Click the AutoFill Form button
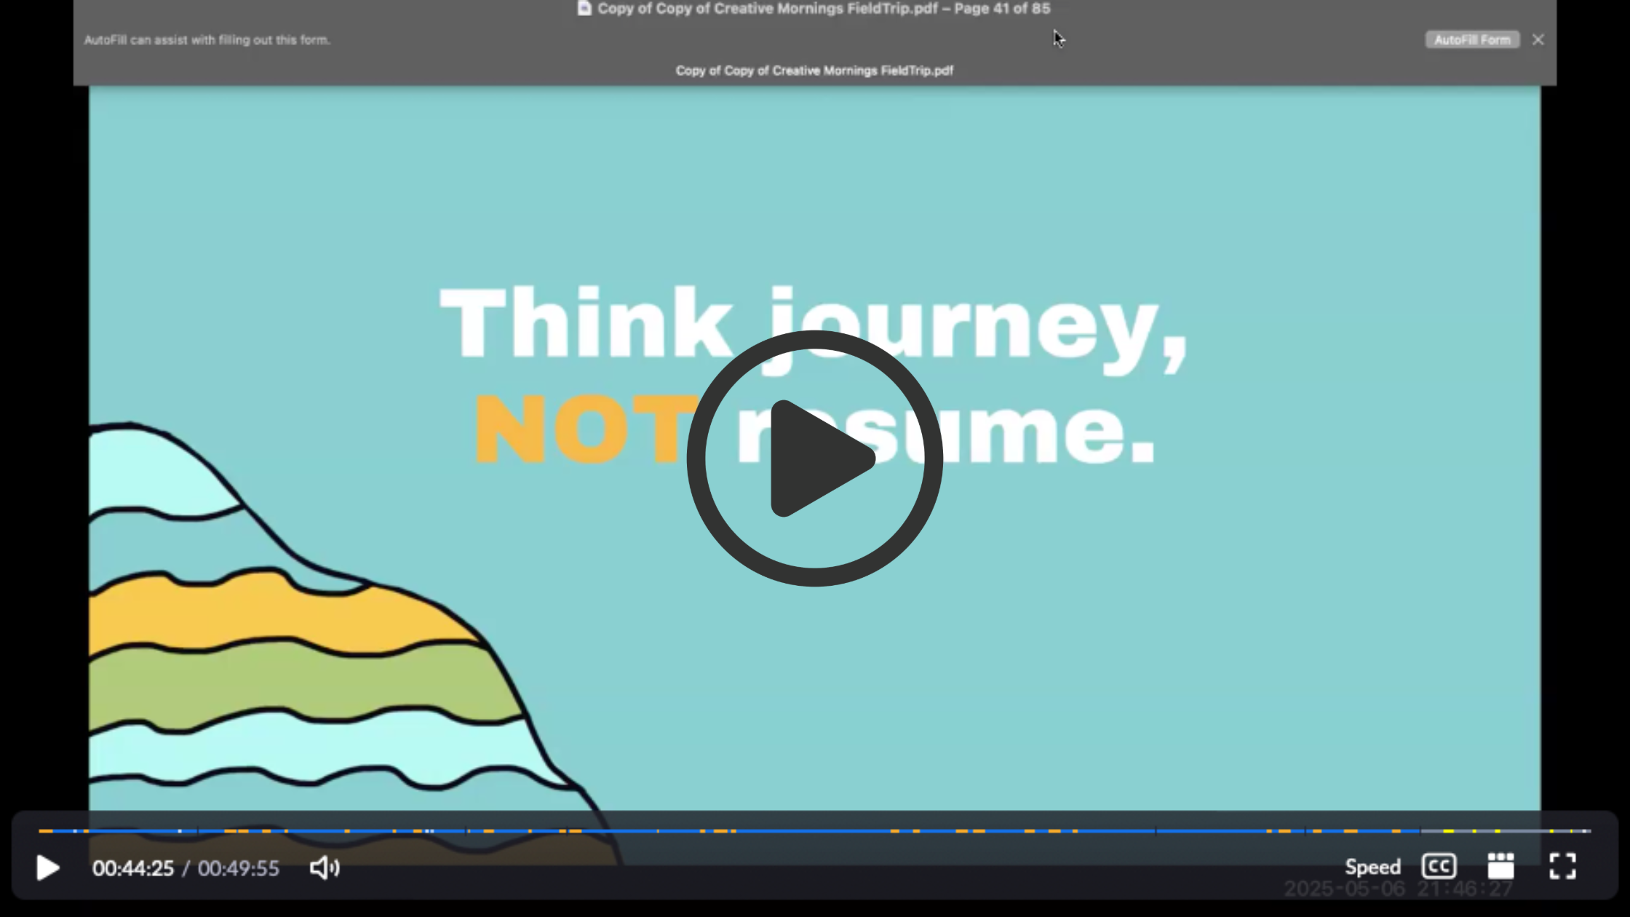The height and width of the screenshot is (917, 1630). (x=1471, y=40)
